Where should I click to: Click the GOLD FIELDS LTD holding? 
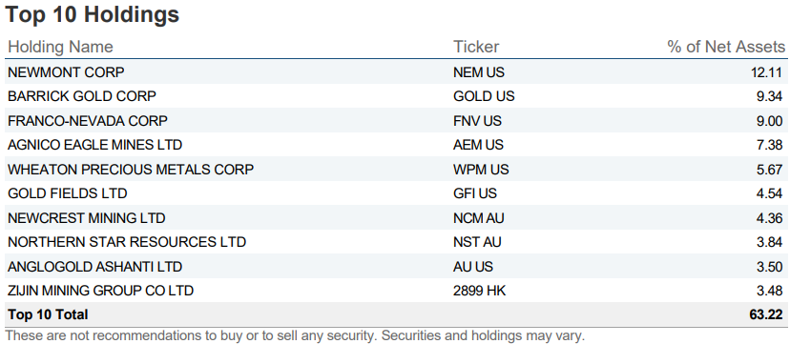67,193
